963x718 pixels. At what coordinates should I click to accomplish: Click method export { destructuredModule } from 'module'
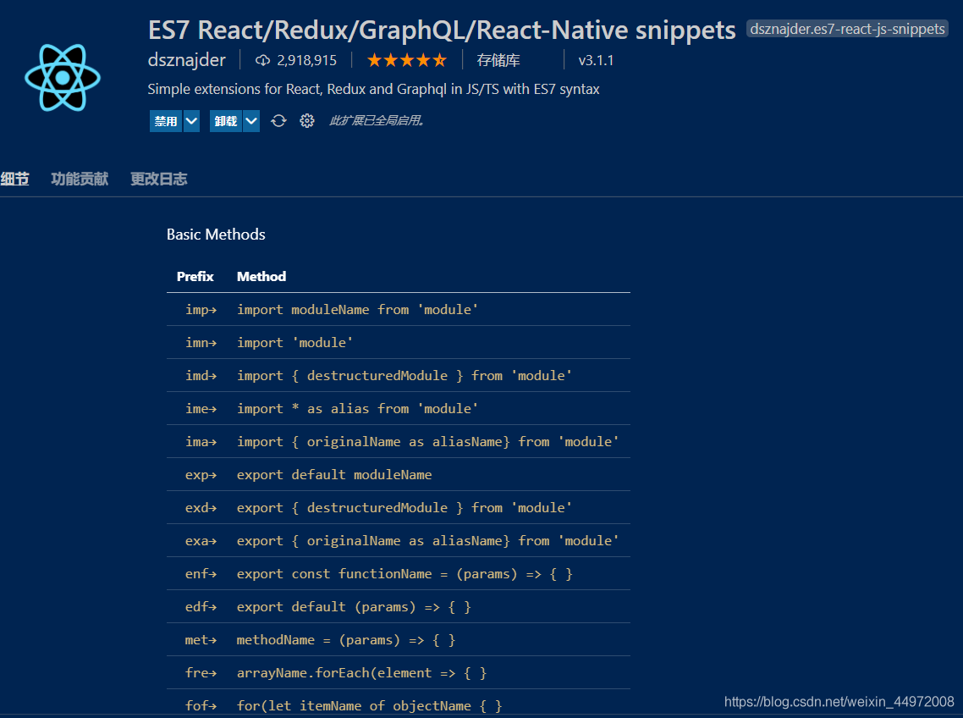click(x=404, y=508)
